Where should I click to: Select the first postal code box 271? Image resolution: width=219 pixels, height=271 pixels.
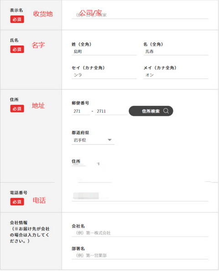pyautogui.click(x=81, y=111)
